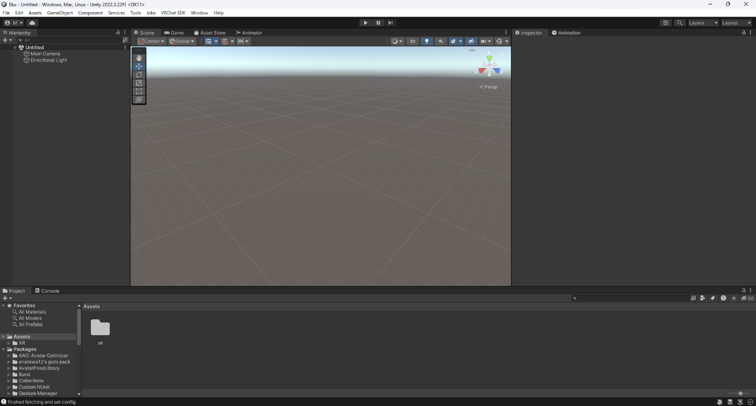Image resolution: width=756 pixels, height=406 pixels.
Task: Open the Layout dropdown
Action: 737,23
